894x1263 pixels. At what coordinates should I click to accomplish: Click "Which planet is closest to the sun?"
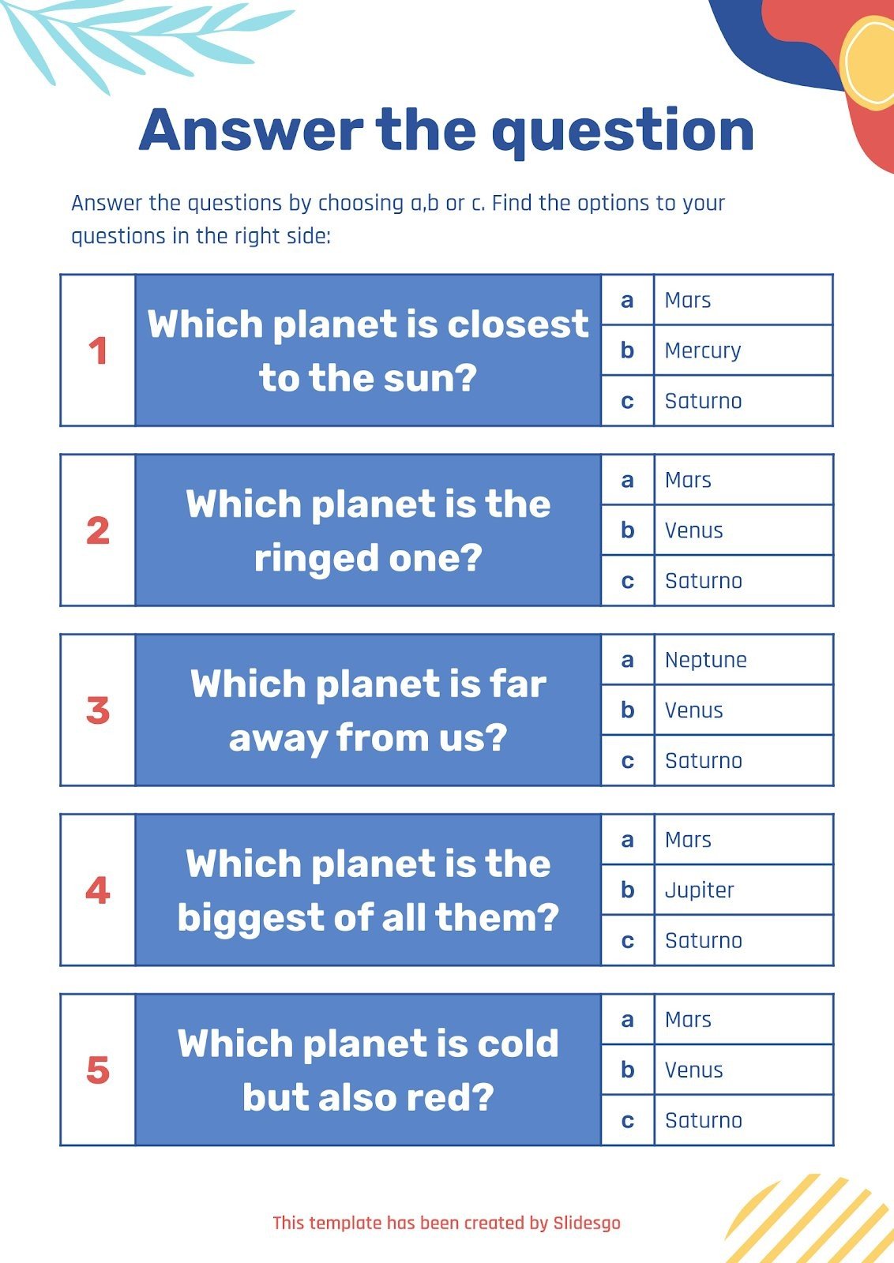click(368, 351)
